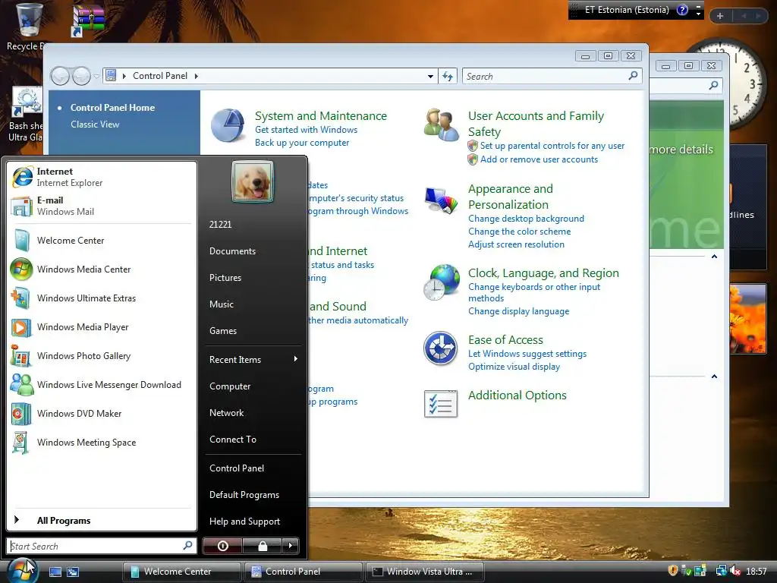
Task: Open Set up parental controls for any user
Action: click(552, 146)
